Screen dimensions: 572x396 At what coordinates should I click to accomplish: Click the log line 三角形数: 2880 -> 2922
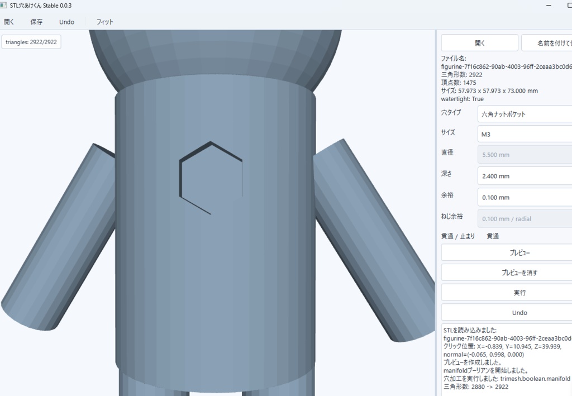(x=476, y=387)
